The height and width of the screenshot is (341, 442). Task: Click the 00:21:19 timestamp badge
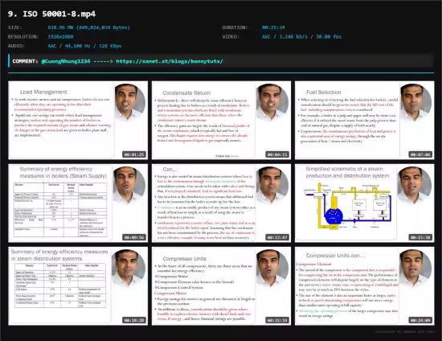[x=277, y=320]
